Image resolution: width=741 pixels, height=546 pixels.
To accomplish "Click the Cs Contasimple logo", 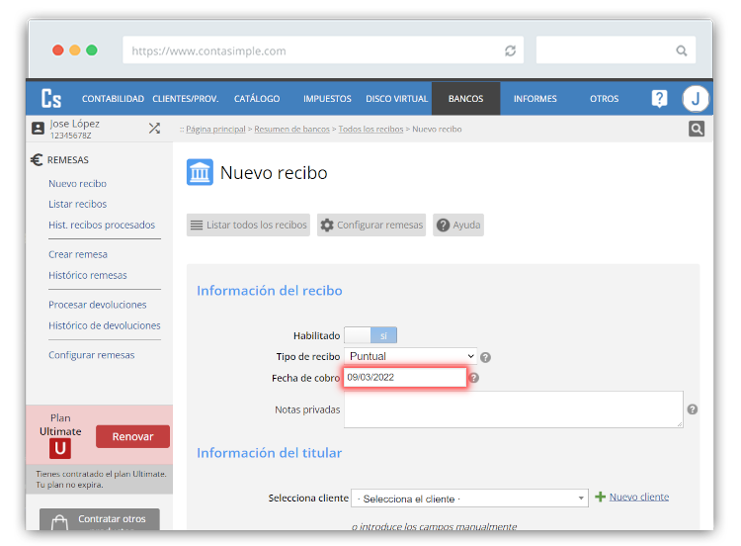I will (51, 98).
